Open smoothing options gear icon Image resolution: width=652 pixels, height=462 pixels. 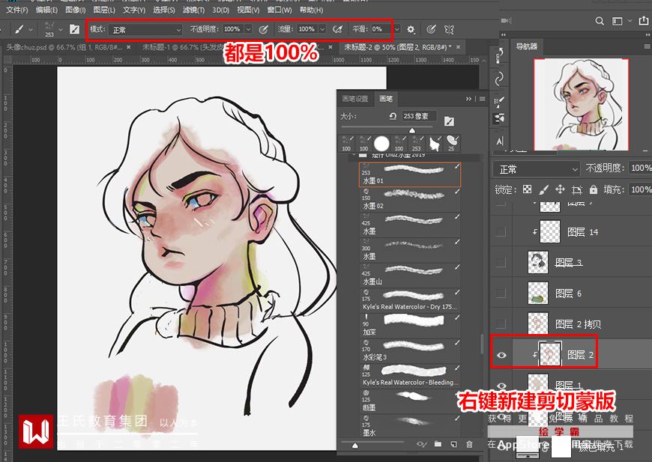coord(411,29)
